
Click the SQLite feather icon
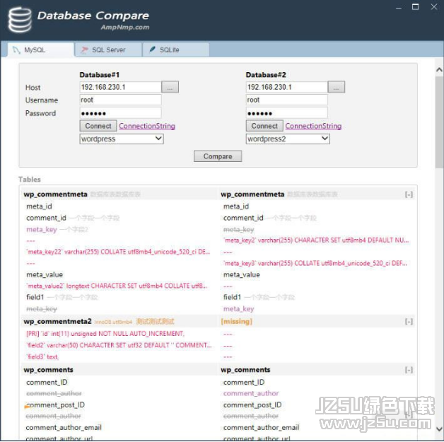pyautogui.click(x=152, y=50)
